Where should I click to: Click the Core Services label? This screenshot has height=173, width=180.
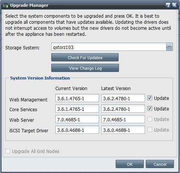(23, 110)
